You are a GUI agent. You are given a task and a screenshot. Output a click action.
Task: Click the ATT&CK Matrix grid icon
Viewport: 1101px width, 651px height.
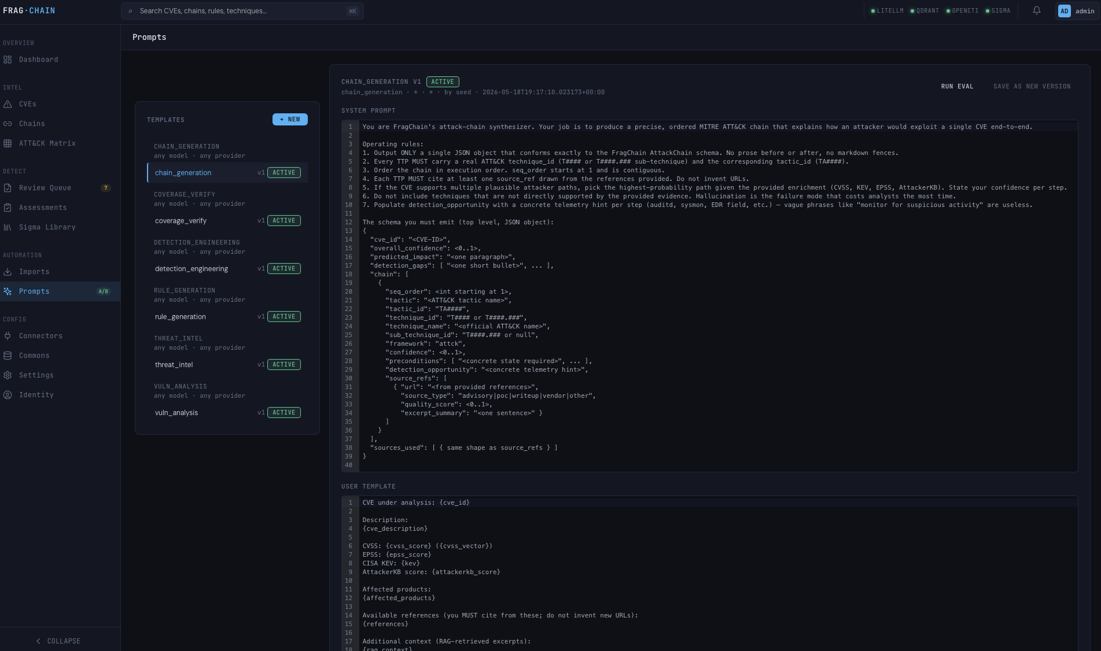8,143
